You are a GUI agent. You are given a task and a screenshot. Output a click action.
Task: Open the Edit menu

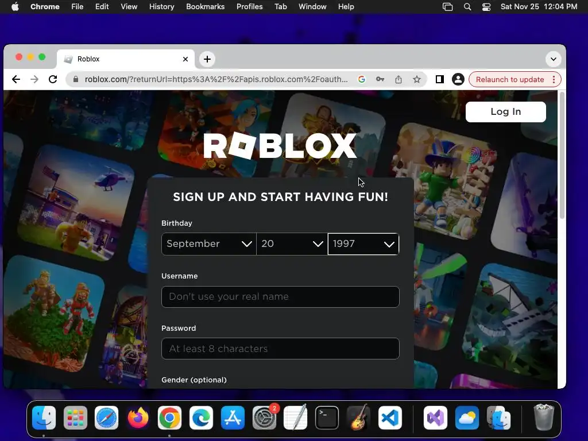102,6
